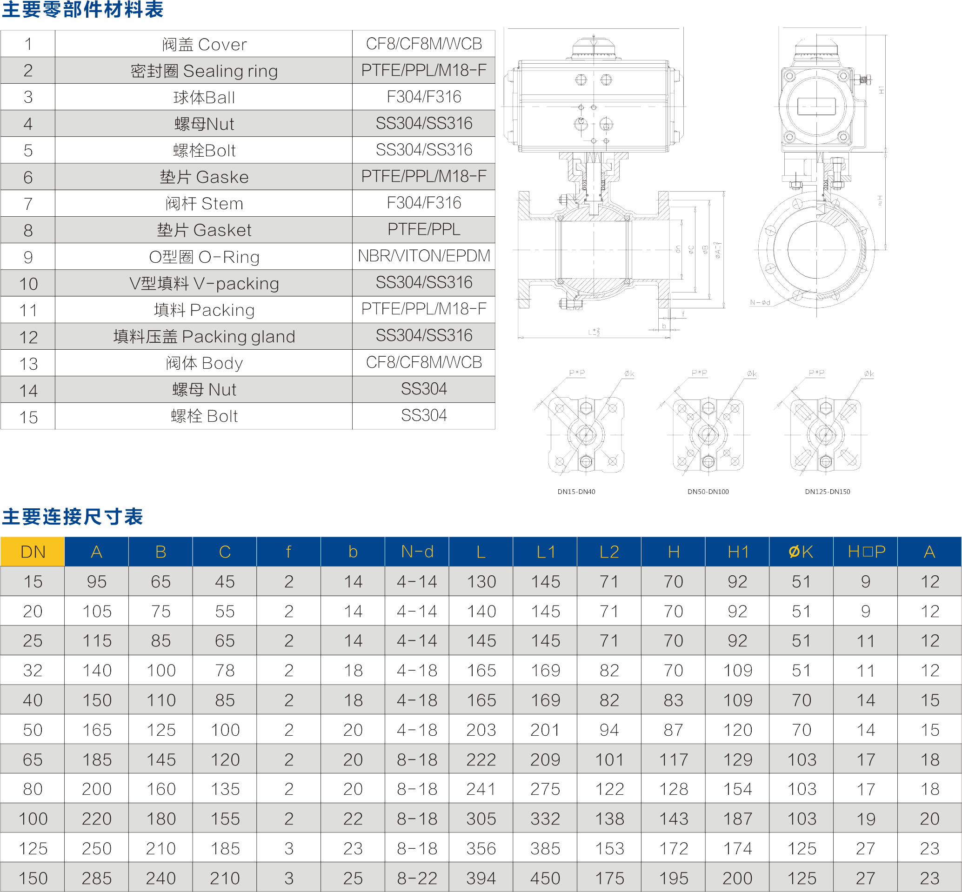Click the NBR/VITON/EPDM material cell
Screen dimensions: 962x892
(x=423, y=256)
